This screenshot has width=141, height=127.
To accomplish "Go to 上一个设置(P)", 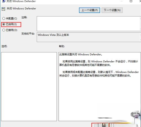I will (x=89, y=10).
